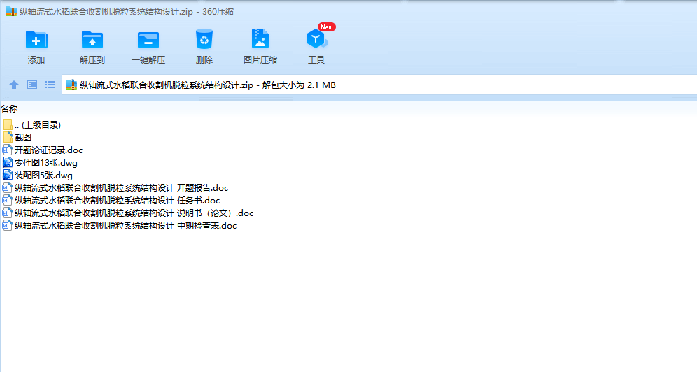Open the 工具 (Tools) icon
The height and width of the screenshot is (372, 697).
(x=316, y=39)
